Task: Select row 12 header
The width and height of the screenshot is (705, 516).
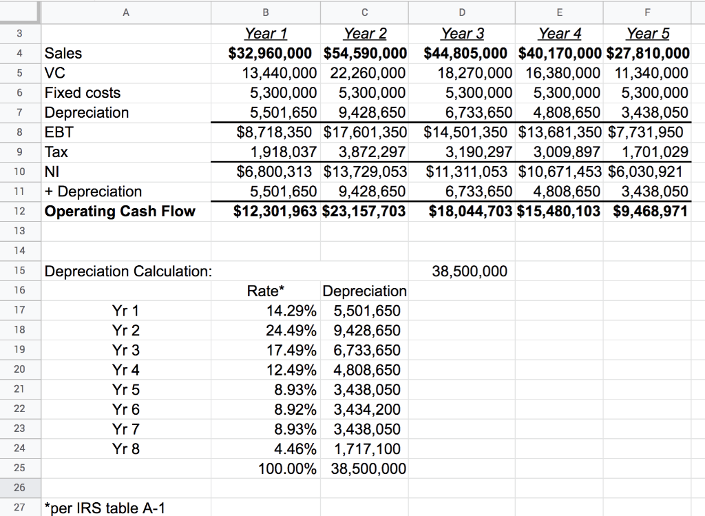Action: click(x=21, y=211)
